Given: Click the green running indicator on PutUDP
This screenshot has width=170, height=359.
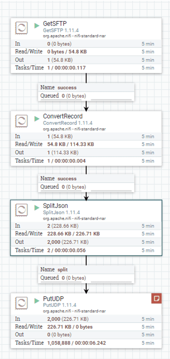Looking at the screenshot, I should pyautogui.click(x=37, y=300).
